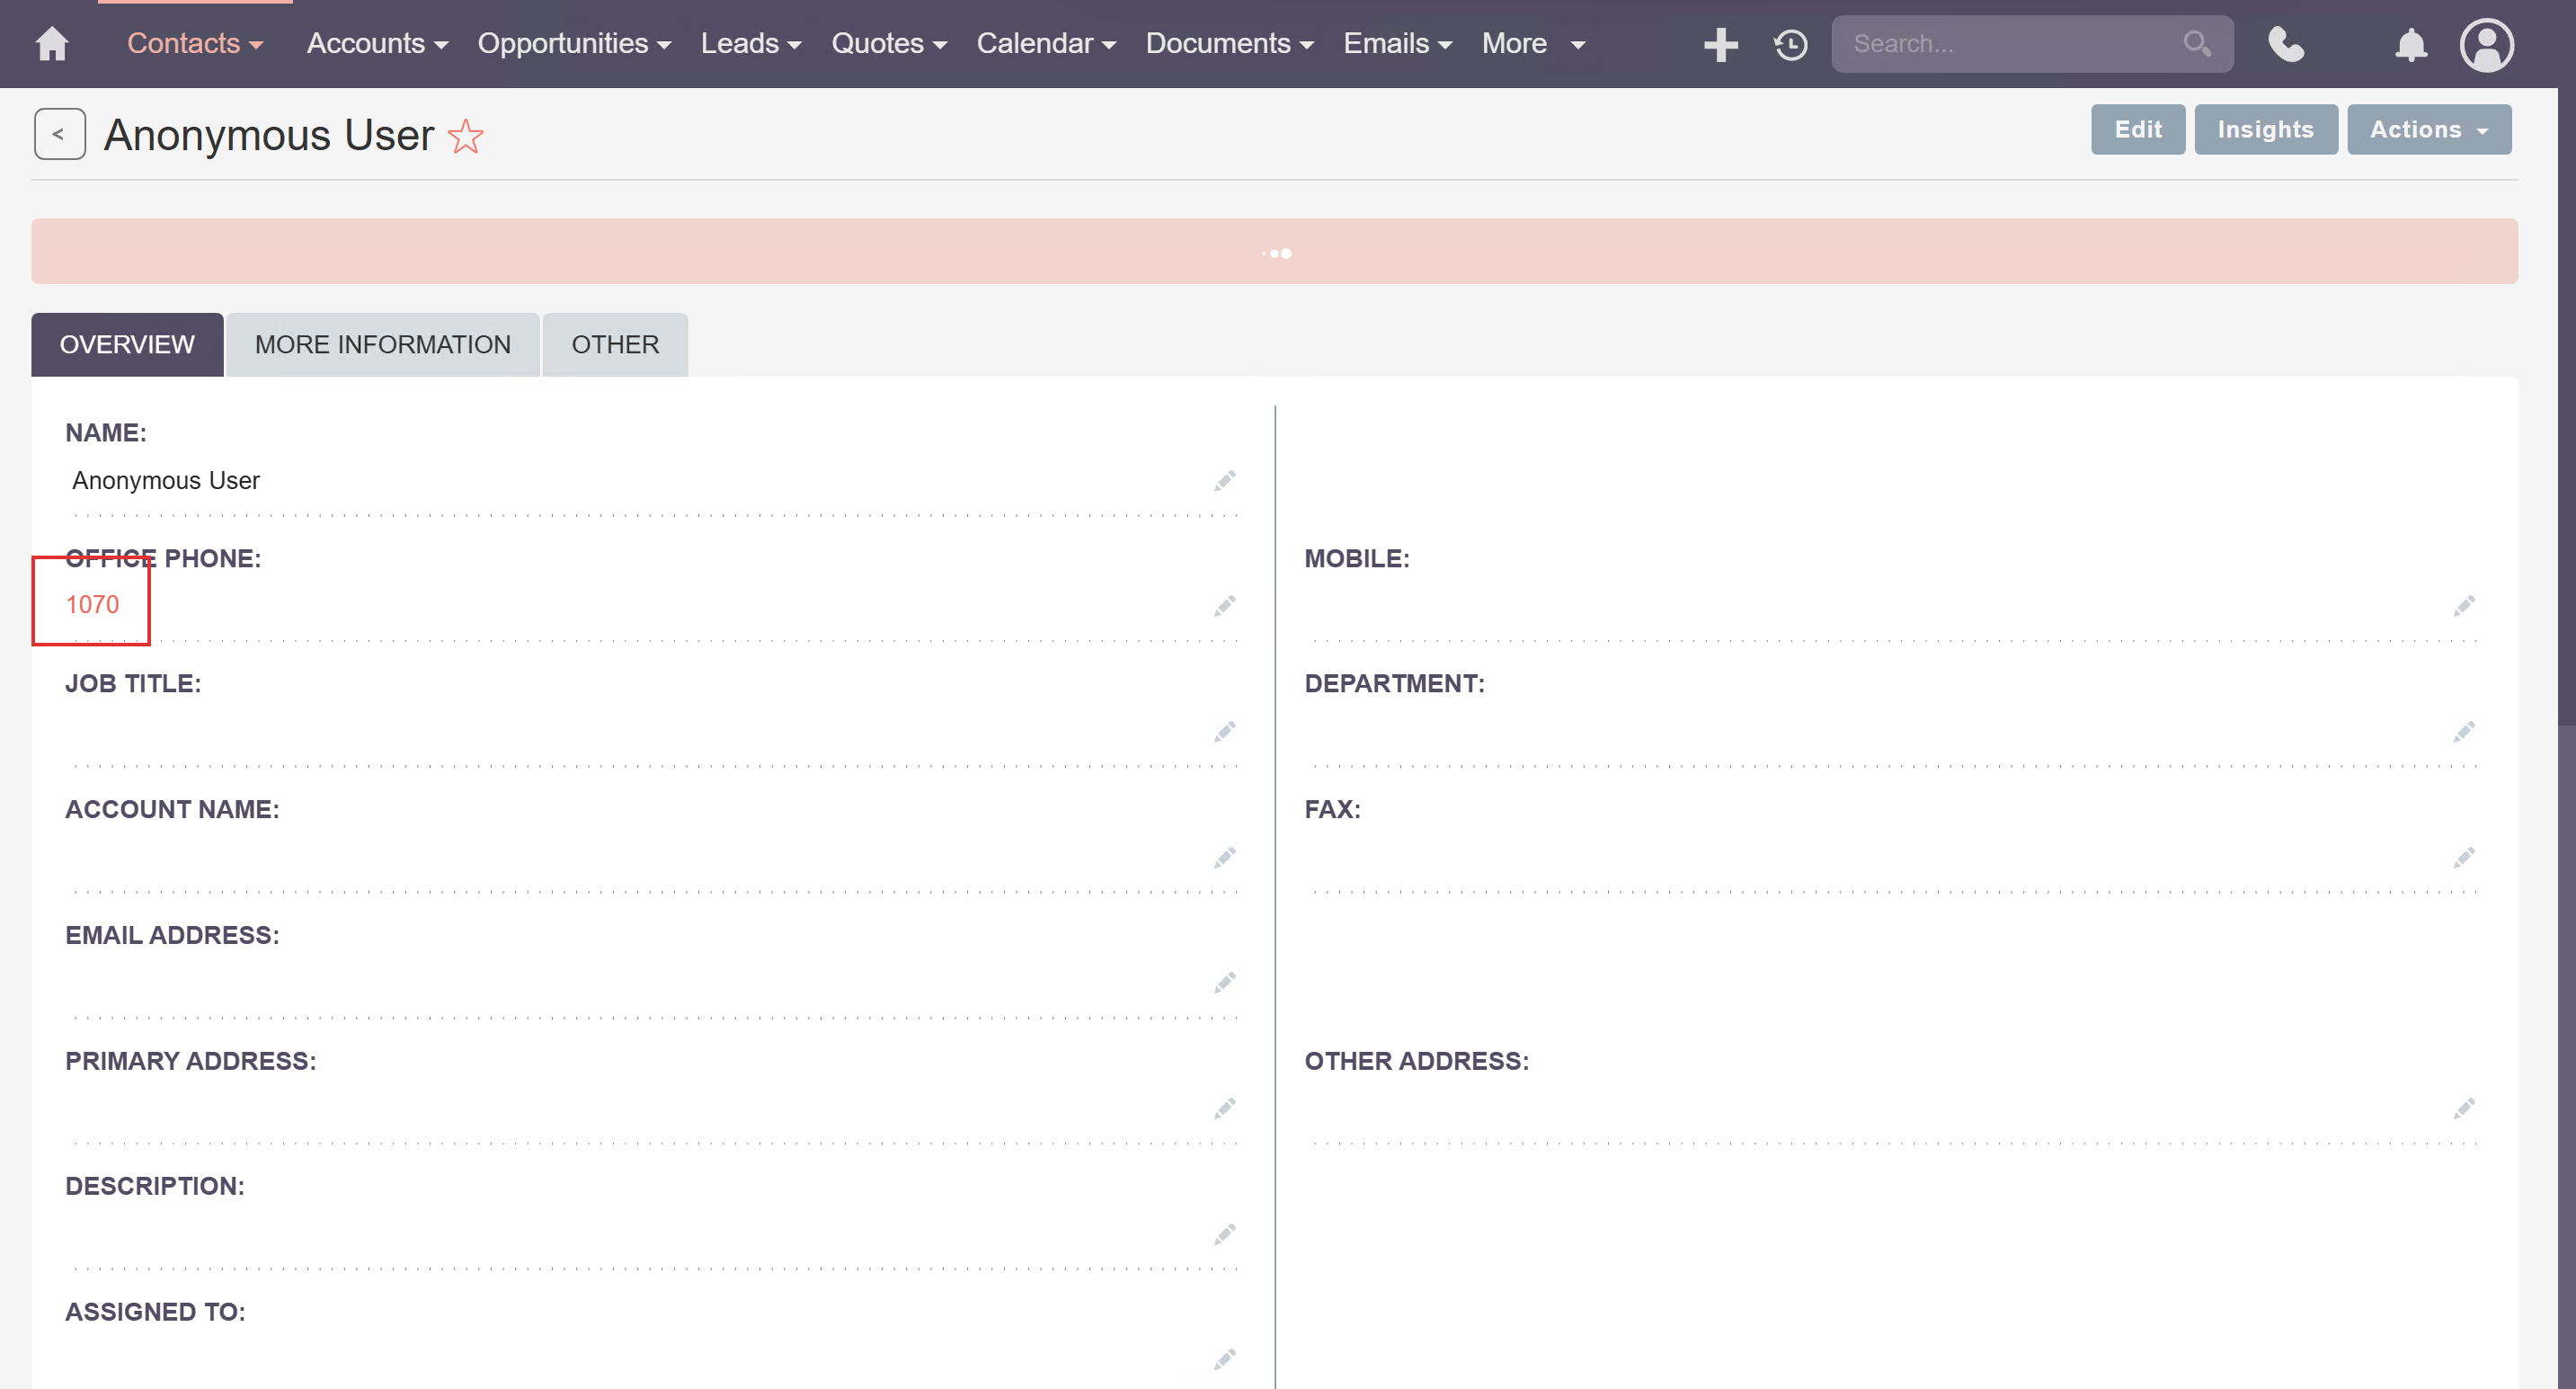Expand the Actions dropdown button
The width and height of the screenshot is (2576, 1389).
(x=2428, y=130)
